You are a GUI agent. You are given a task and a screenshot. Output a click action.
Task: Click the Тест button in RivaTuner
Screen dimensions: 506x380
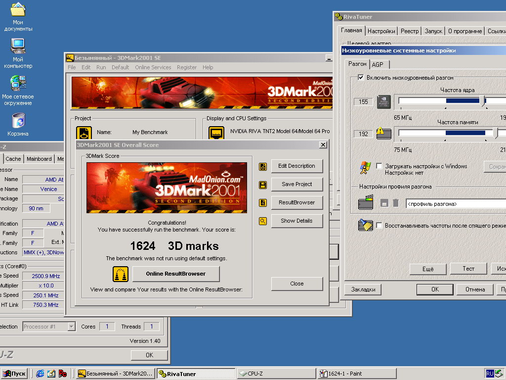(468, 269)
